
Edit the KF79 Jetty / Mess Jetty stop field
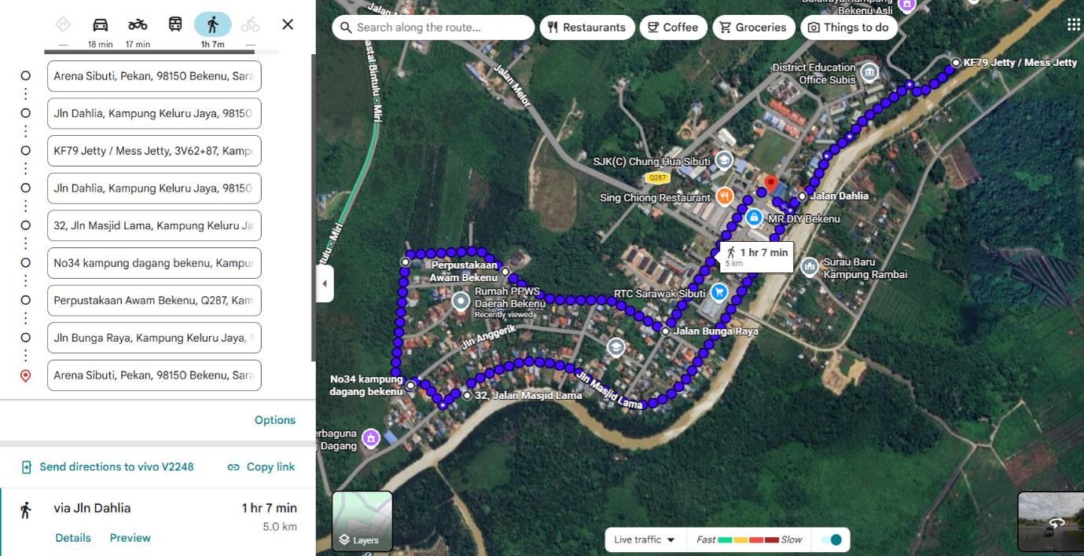154,151
